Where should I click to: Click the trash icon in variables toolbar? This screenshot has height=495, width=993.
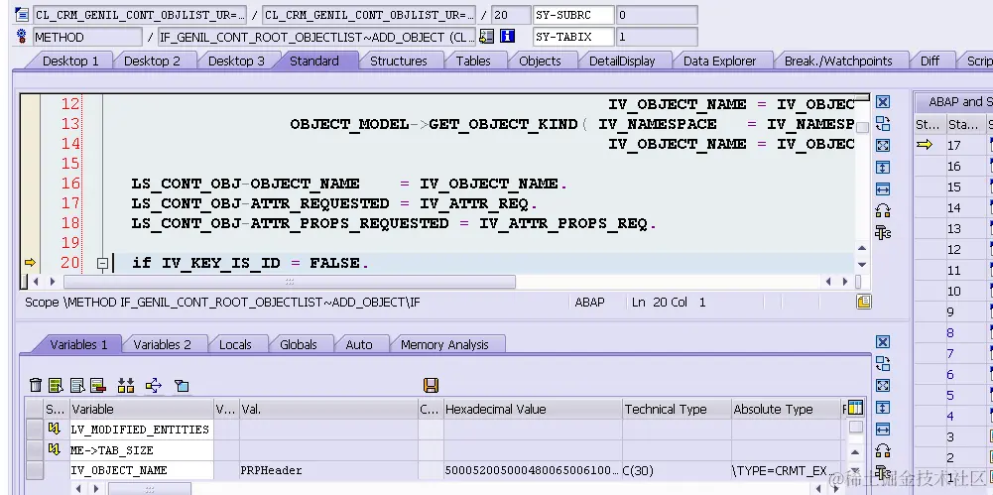(36, 385)
